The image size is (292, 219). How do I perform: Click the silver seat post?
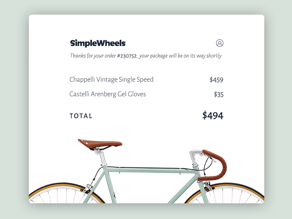point(103,156)
